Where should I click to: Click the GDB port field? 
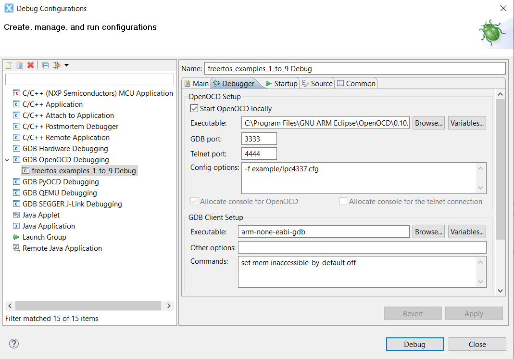tap(259, 139)
